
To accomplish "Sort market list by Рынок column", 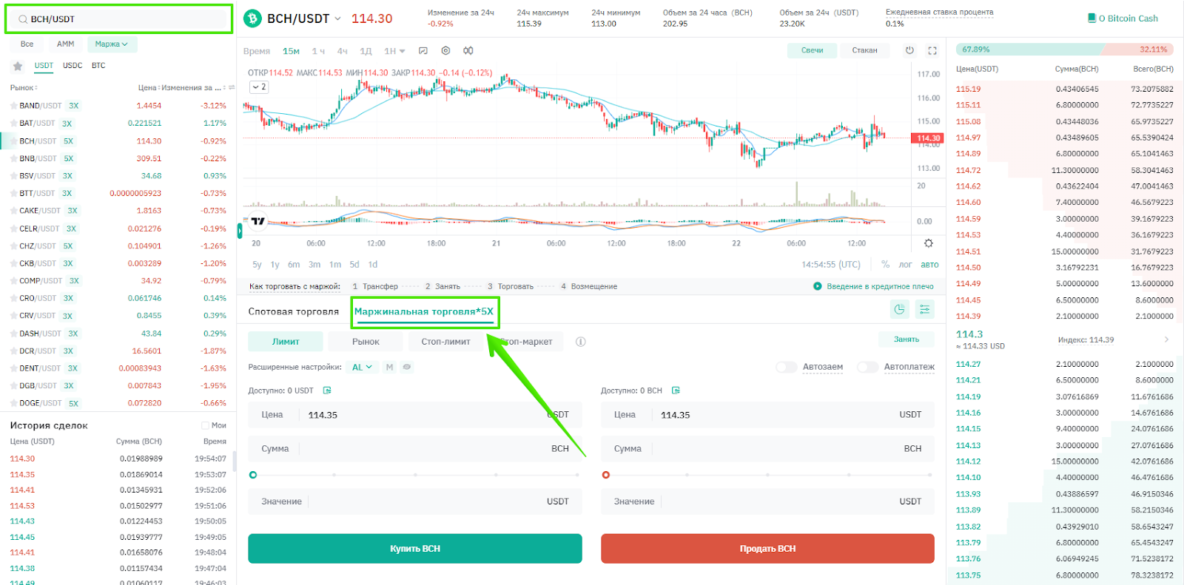I will pyautogui.click(x=24, y=87).
